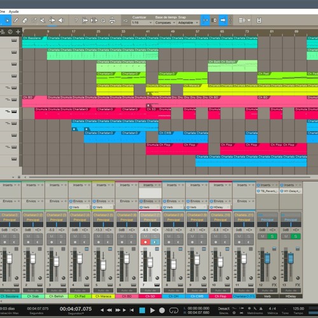This screenshot has height=318, width=318.
Task: Open the Adaptable snap dropdown
Action: tap(188, 23)
